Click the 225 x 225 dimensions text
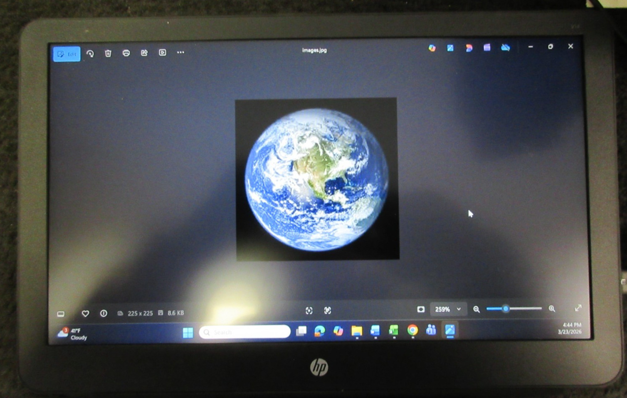Screen dimensions: 627x398 pyautogui.click(x=140, y=313)
